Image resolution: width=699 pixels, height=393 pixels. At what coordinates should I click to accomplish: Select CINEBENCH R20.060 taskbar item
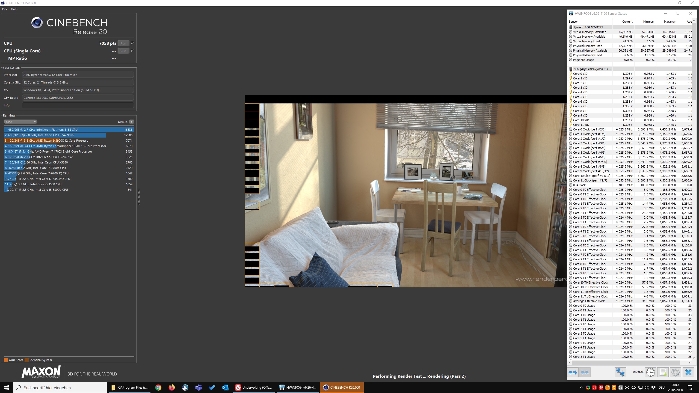342,388
